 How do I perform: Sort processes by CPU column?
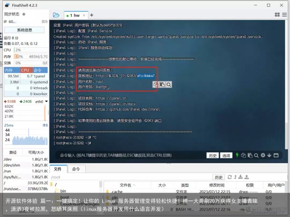tap(26, 70)
